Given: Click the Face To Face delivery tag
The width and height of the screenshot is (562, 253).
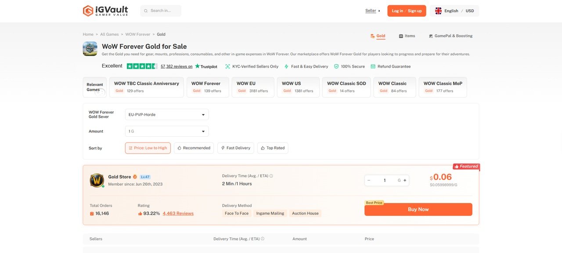Looking at the screenshot, I should click(237, 214).
